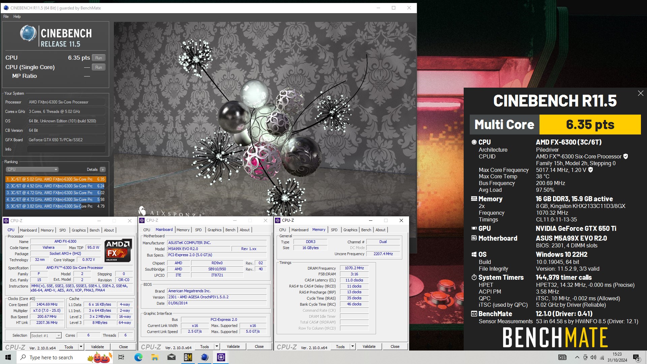The height and width of the screenshot is (364, 647).
Task: Switch to SPD tab in left CPU-Z
Action: pos(63,230)
